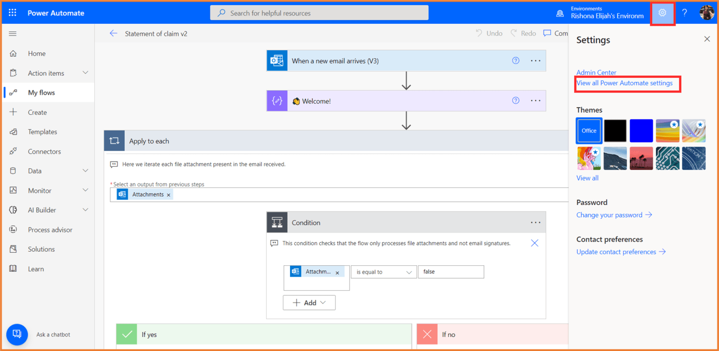Click the search for helpful resources field
The height and width of the screenshot is (351, 719).
coord(319,12)
